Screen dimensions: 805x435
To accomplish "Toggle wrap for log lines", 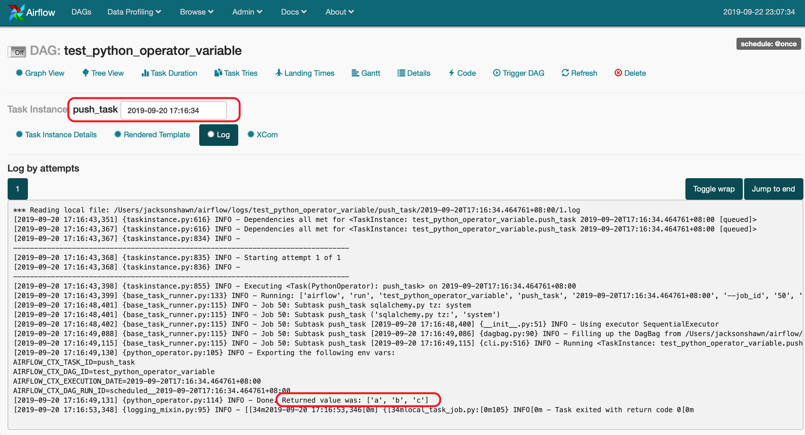I will pyautogui.click(x=714, y=189).
